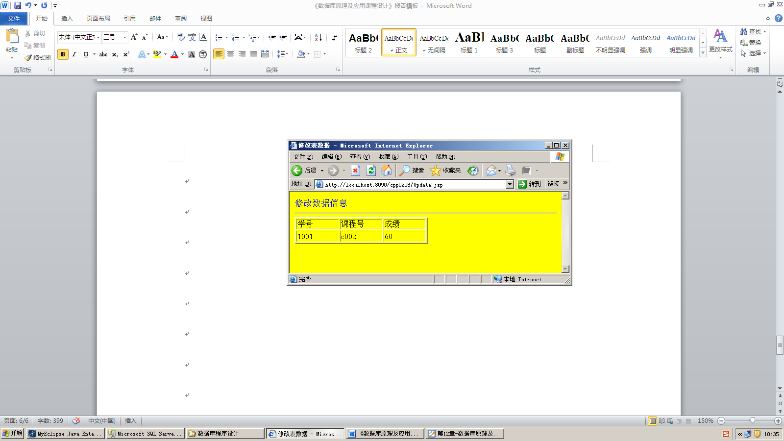
Task: Toggle superscript formatting
Action: click(x=126, y=54)
